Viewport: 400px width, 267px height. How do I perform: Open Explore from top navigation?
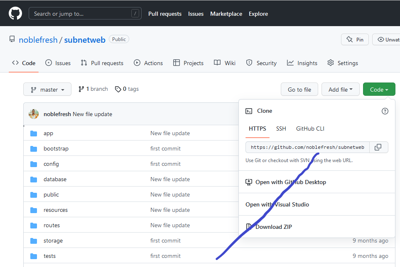258,14
